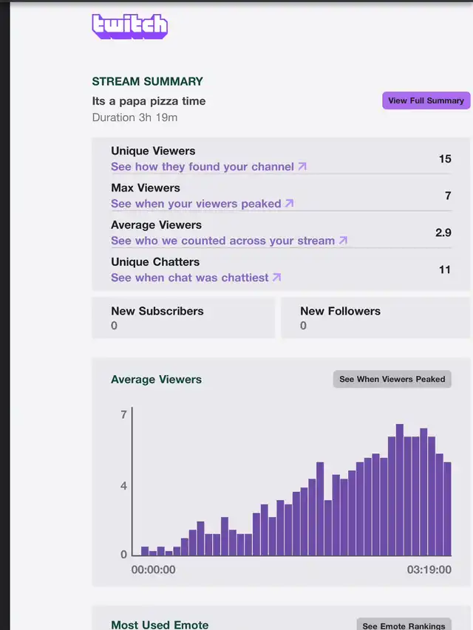Click the Twitch logo
This screenshot has height=630, width=473.
tap(130, 27)
